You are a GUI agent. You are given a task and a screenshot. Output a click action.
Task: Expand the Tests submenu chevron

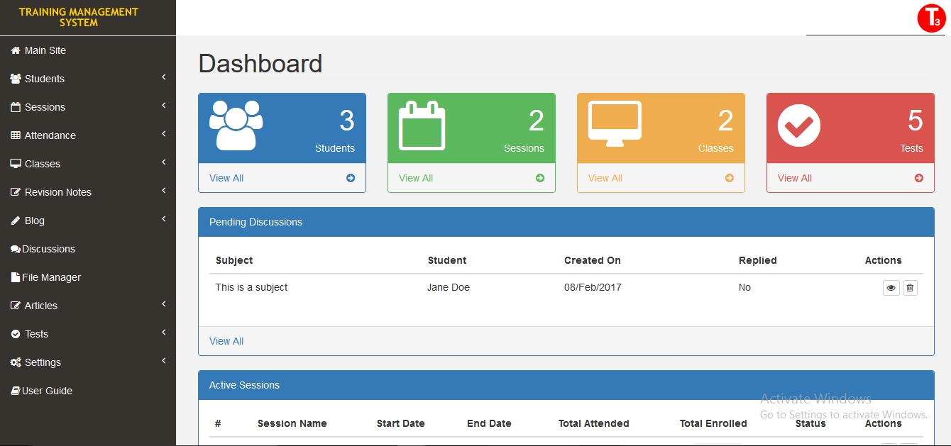pos(164,333)
